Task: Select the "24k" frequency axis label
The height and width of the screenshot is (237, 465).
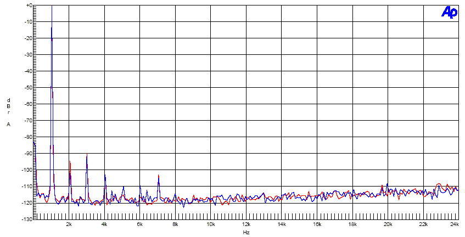Action: 455,224
